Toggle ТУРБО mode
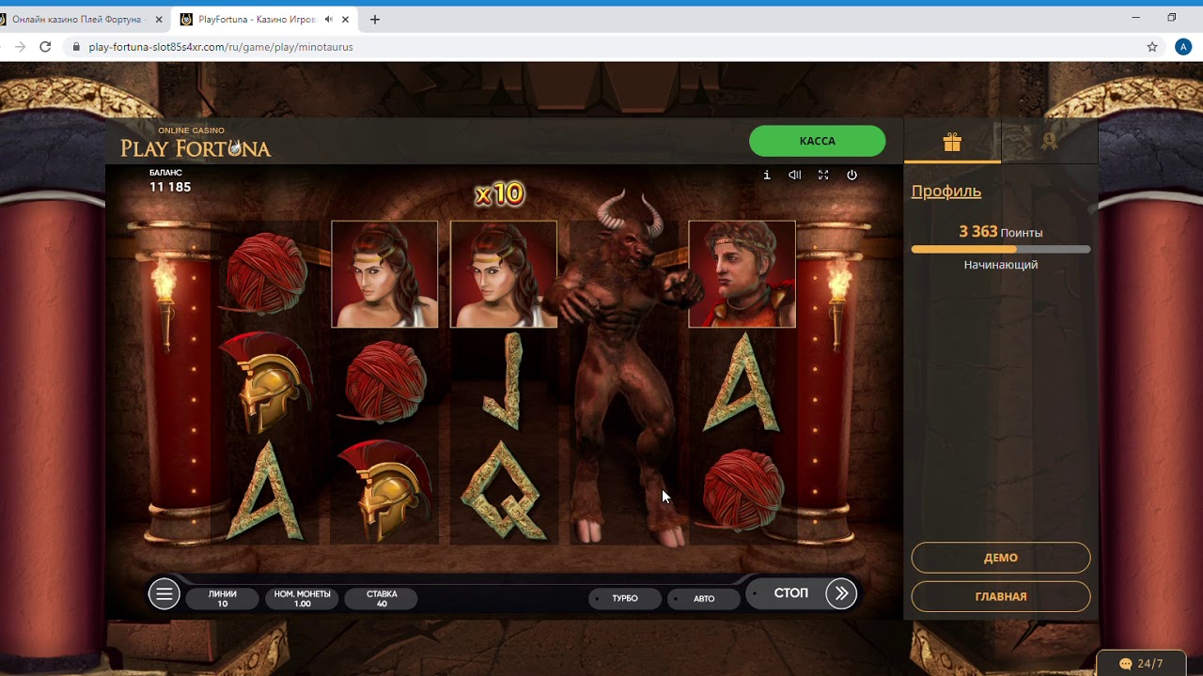 coord(624,598)
